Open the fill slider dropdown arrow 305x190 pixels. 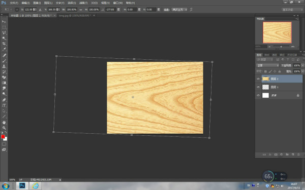point(302,71)
